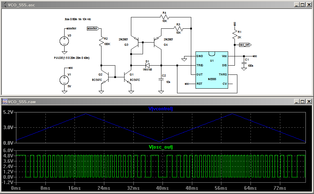Click the V(osc_out) trace label
The image size is (314, 194).
tap(161, 147)
